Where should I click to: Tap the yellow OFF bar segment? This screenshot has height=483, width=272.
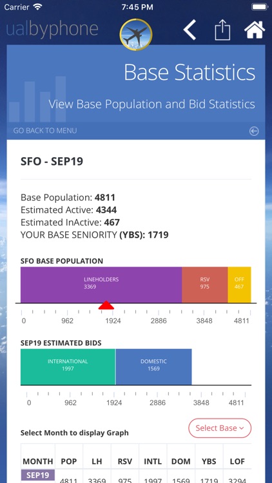click(239, 285)
